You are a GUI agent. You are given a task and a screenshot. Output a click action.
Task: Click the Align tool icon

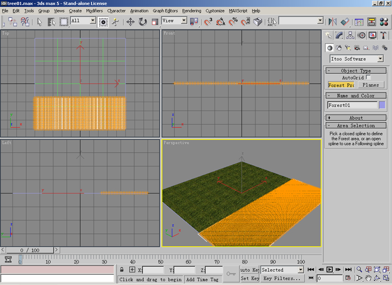pyautogui.click(x=345, y=22)
